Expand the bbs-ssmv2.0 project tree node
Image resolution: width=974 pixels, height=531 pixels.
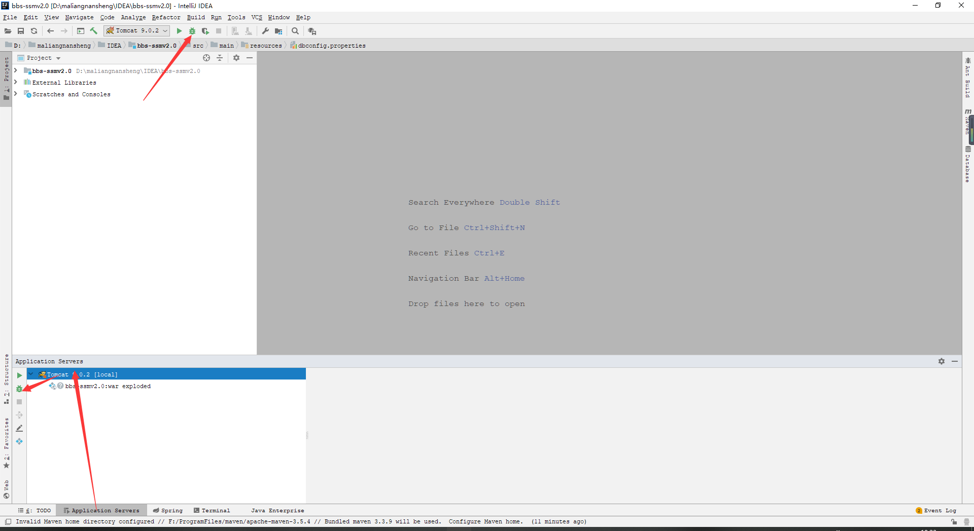coord(16,70)
